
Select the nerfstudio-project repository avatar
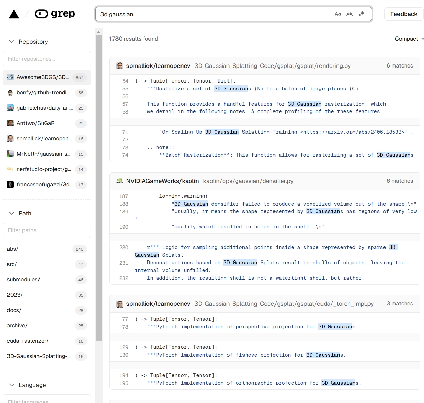[10, 169]
